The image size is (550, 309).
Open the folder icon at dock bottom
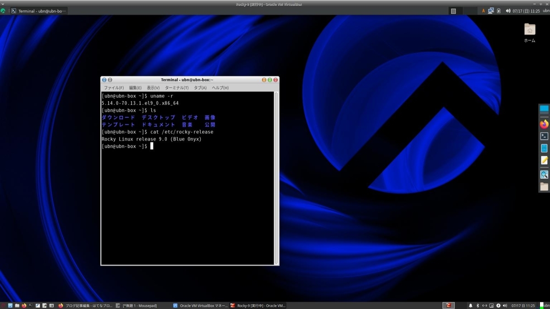(544, 186)
